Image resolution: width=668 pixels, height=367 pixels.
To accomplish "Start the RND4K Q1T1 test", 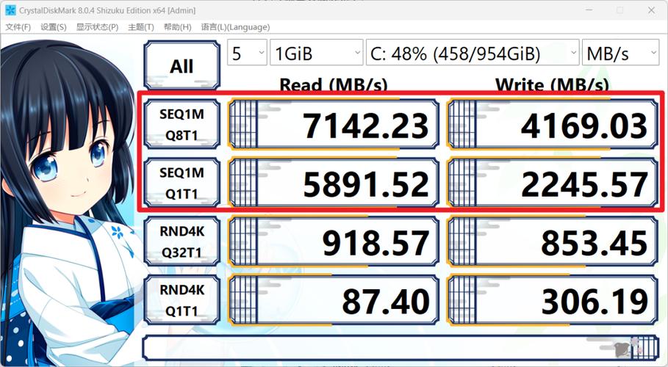I will pyautogui.click(x=182, y=300).
